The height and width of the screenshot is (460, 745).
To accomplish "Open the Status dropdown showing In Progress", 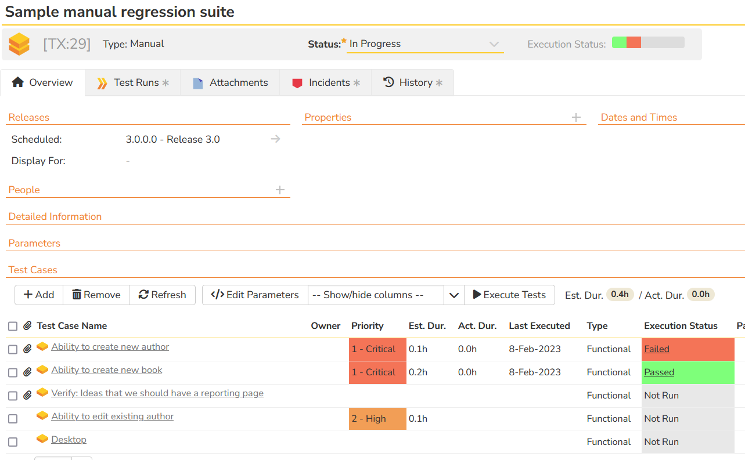I will pos(425,44).
